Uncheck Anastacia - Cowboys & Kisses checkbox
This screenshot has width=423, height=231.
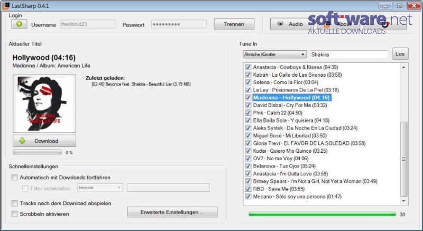[248, 67]
